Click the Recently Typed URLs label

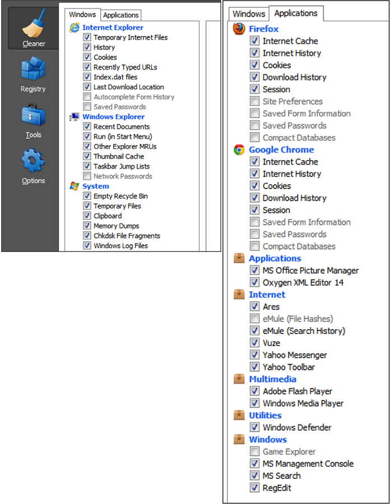tap(125, 67)
